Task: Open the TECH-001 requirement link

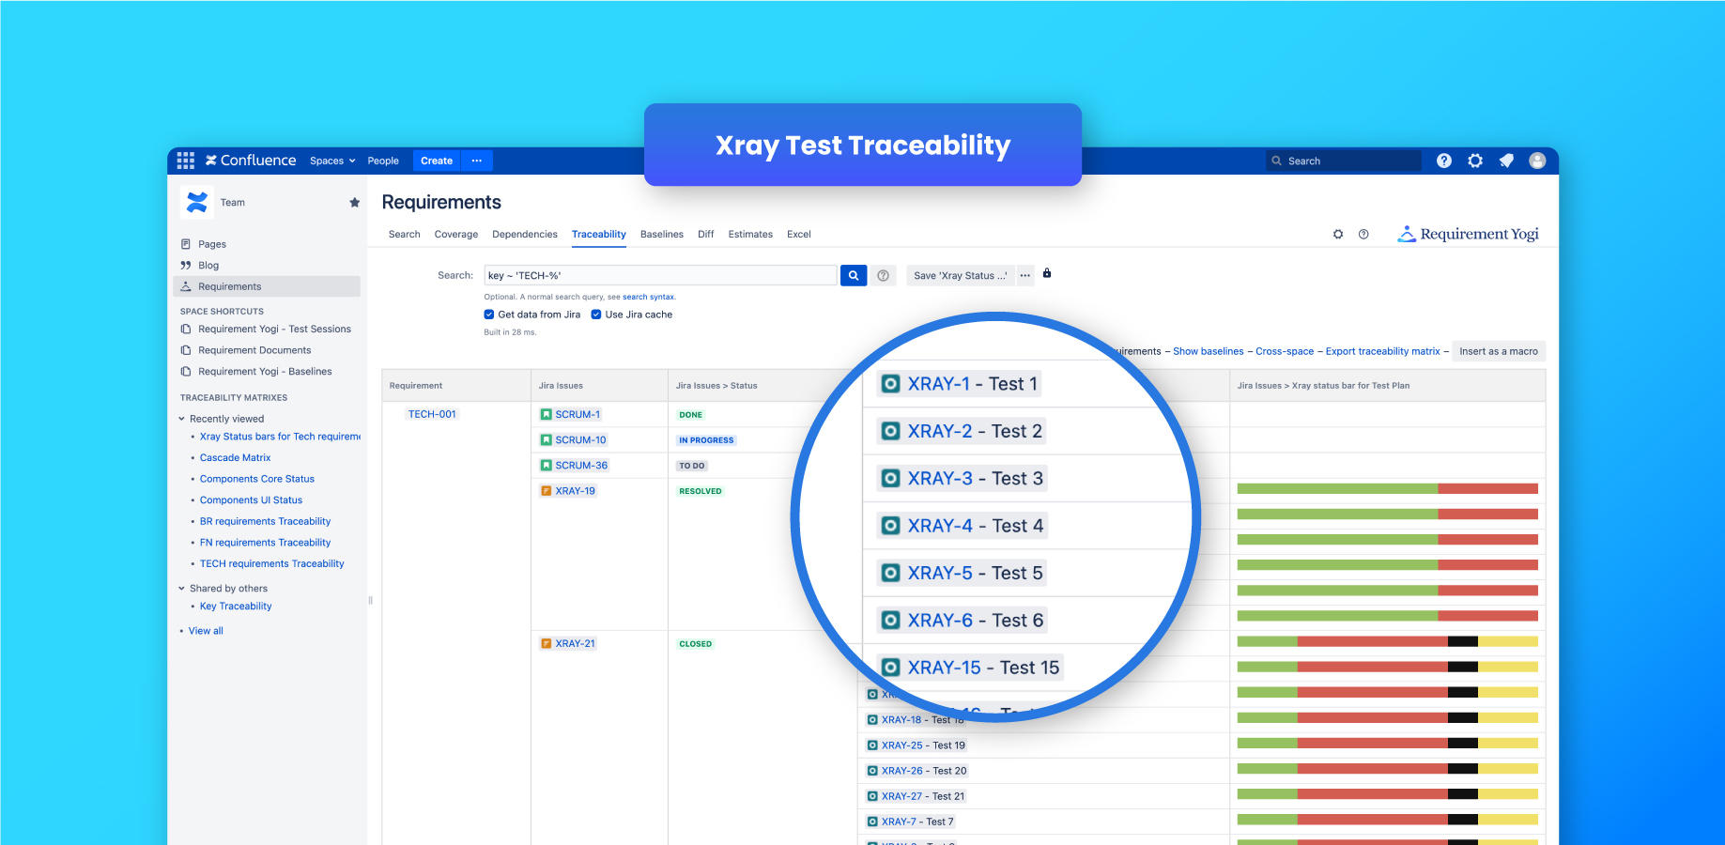Action: 432,414
